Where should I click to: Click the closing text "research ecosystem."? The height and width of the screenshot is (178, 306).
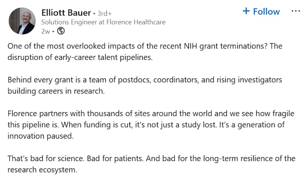coord(42,169)
